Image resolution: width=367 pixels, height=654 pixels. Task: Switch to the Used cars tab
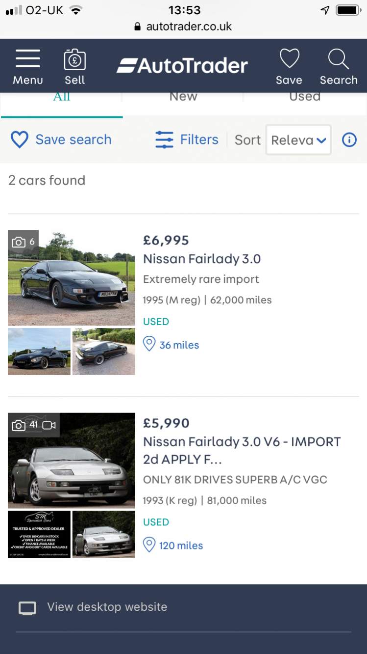[305, 97]
